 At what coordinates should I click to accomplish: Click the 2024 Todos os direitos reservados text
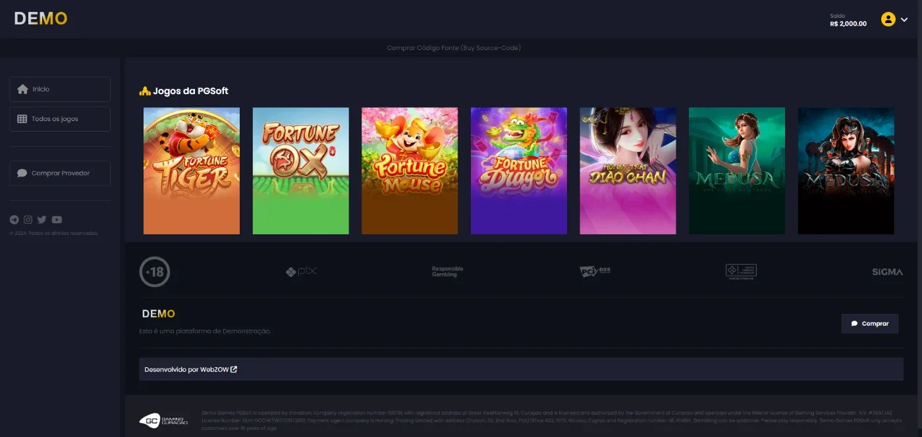point(54,233)
